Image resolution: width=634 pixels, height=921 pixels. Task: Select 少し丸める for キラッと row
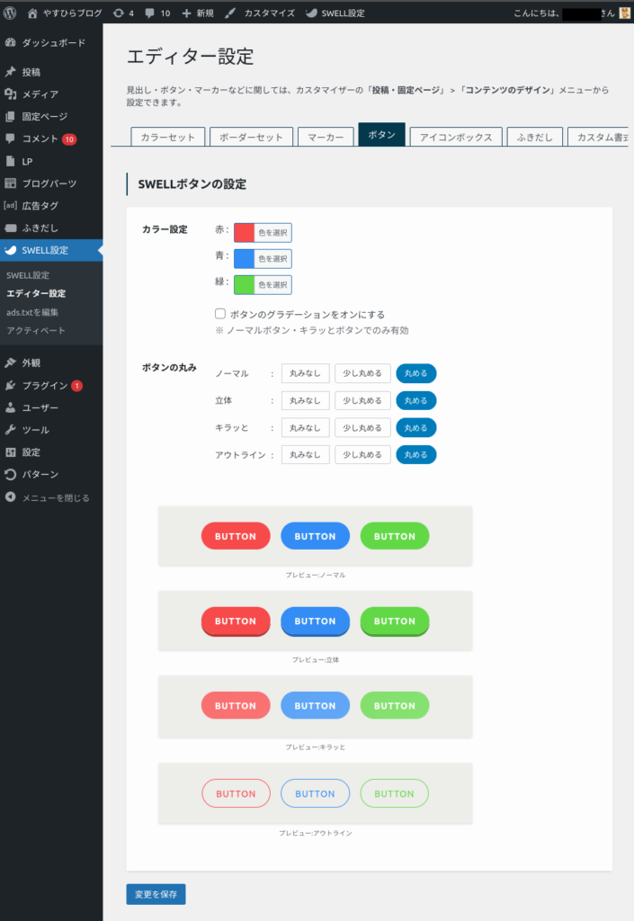tap(362, 427)
